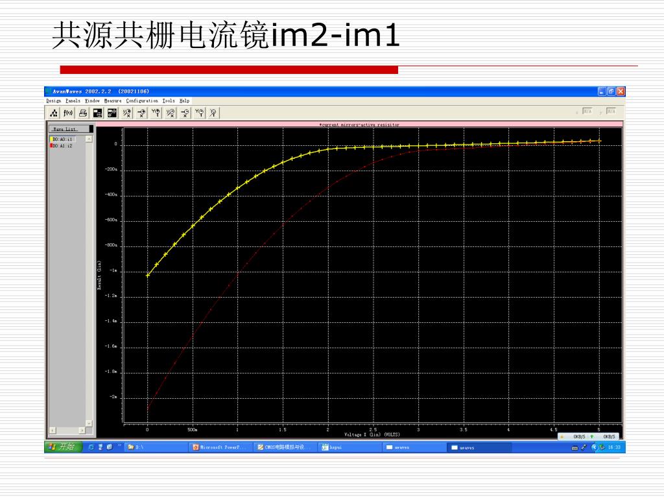Viewport: 664px width, 498px height.
Task: Select the zoom out X-axis magnifier tool
Action: [x=185, y=113]
